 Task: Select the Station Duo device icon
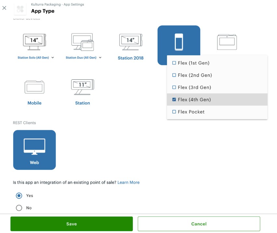82,42
